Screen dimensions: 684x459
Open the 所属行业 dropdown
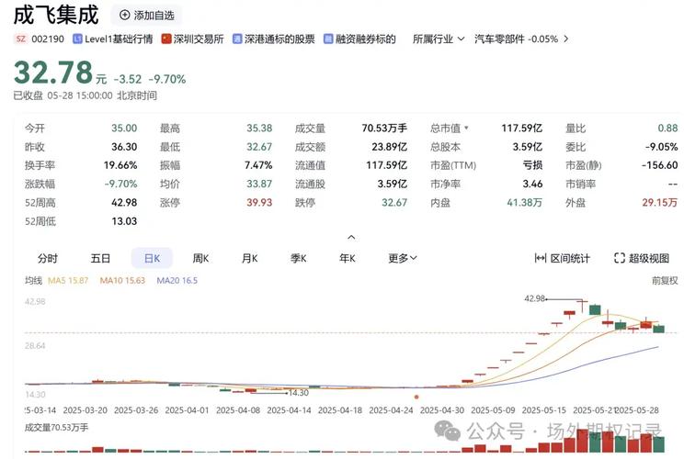[x=439, y=39]
